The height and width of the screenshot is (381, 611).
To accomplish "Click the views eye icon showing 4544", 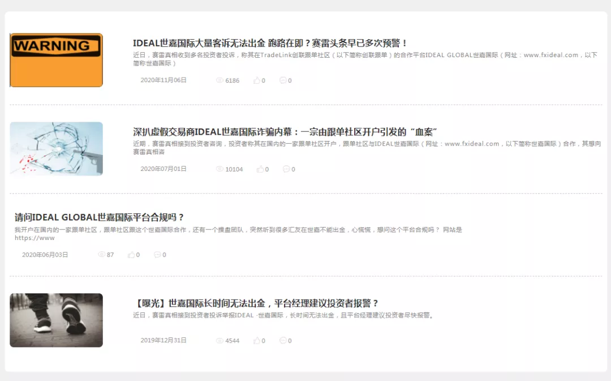I will (x=220, y=340).
